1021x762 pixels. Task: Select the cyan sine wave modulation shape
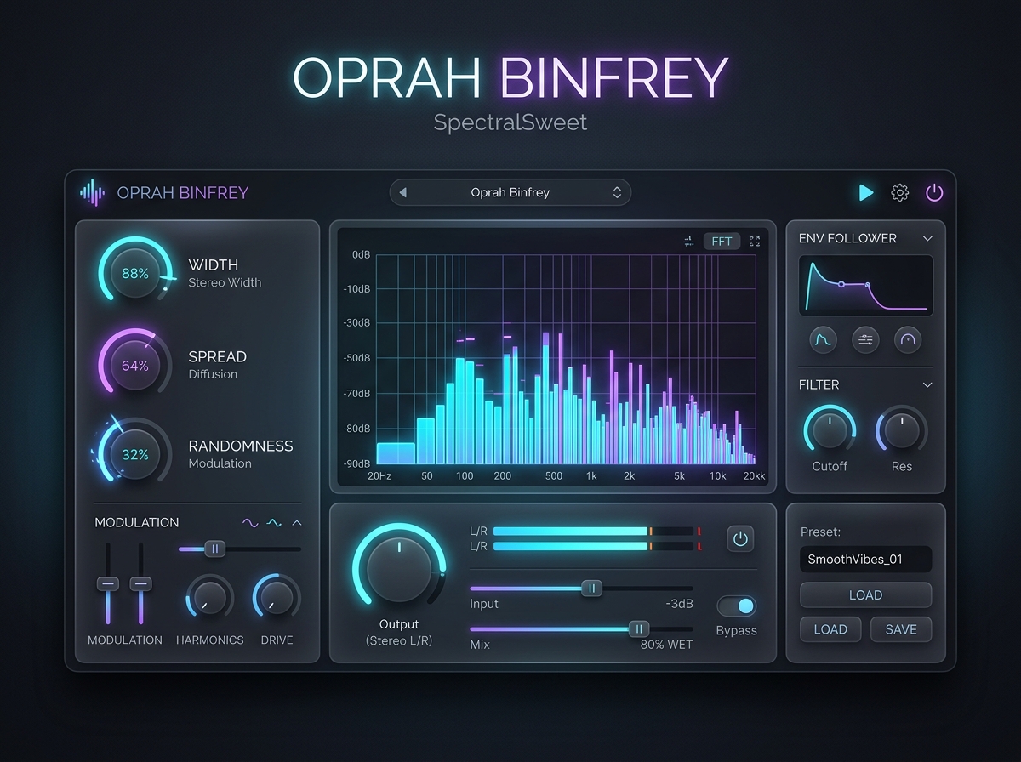[x=274, y=523]
